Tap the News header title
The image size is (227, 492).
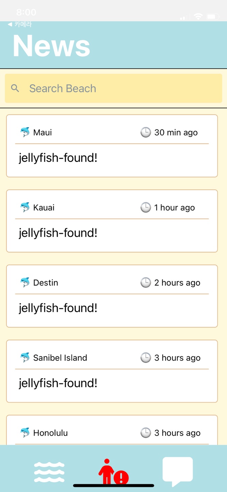click(x=51, y=46)
